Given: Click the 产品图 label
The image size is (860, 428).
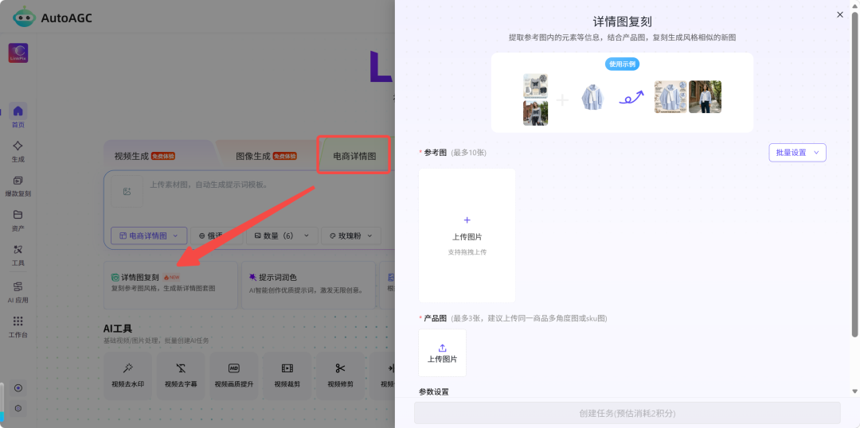Looking at the screenshot, I should click(x=436, y=318).
